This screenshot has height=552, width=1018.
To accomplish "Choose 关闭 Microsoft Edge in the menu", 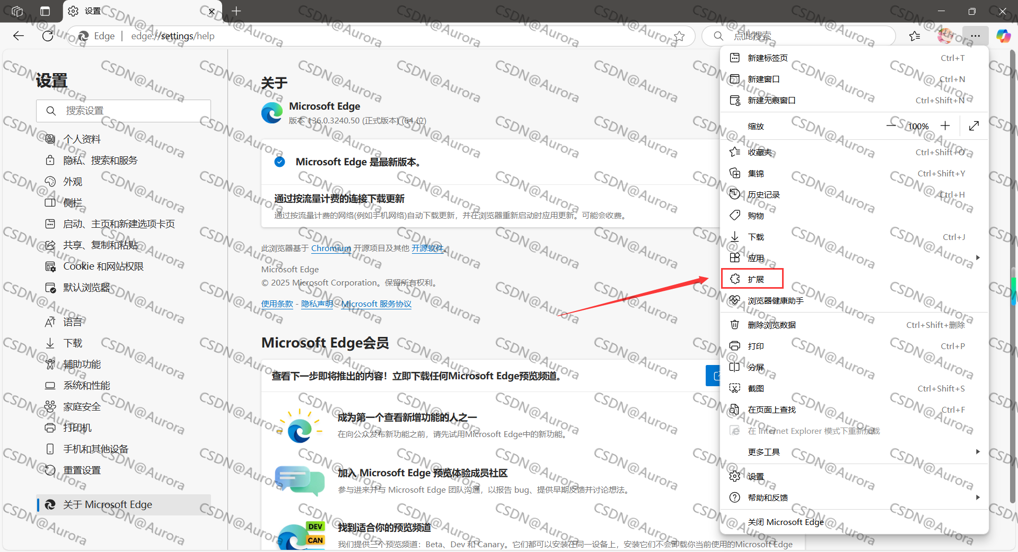I will (x=854, y=522).
